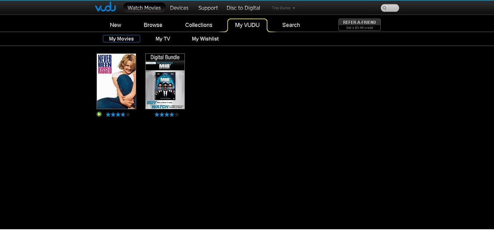Rate Never Been Kissed using its stars

[x=118, y=114]
